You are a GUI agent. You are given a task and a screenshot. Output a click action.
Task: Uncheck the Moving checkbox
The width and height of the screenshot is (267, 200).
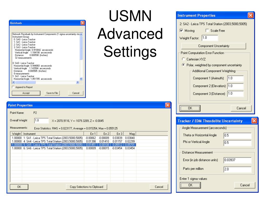[x=181, y=31]
